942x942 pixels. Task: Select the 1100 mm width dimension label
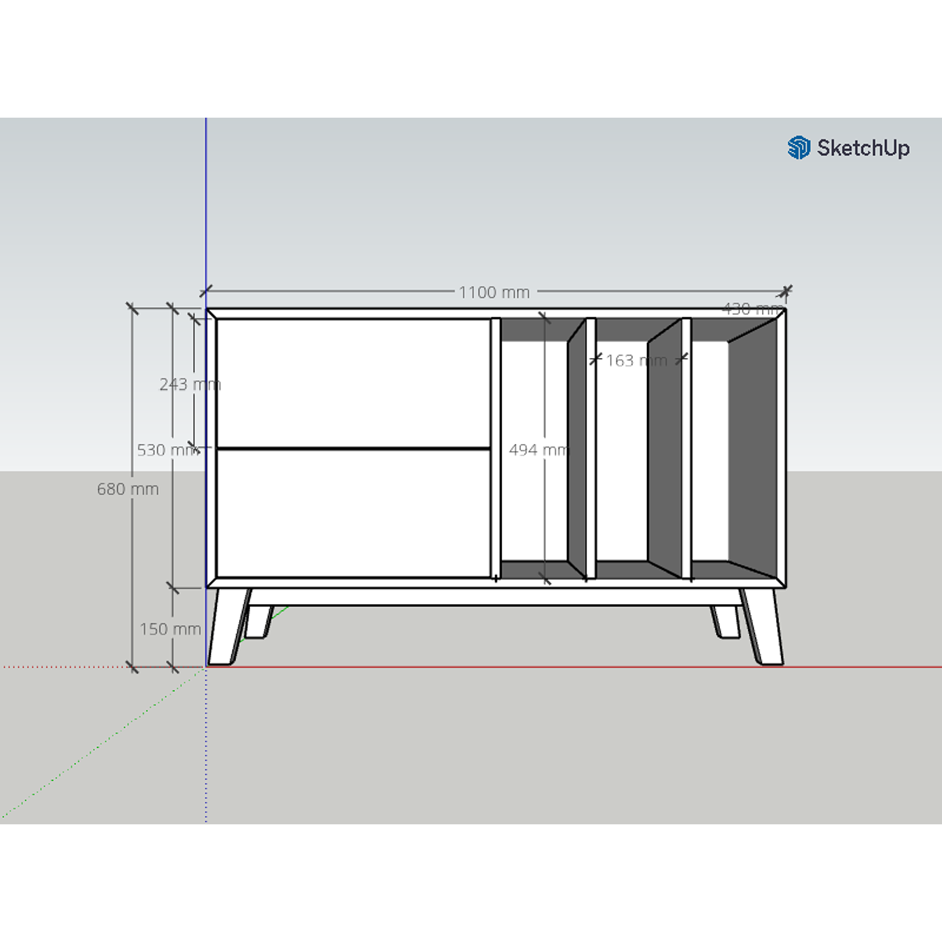[494, 293]
